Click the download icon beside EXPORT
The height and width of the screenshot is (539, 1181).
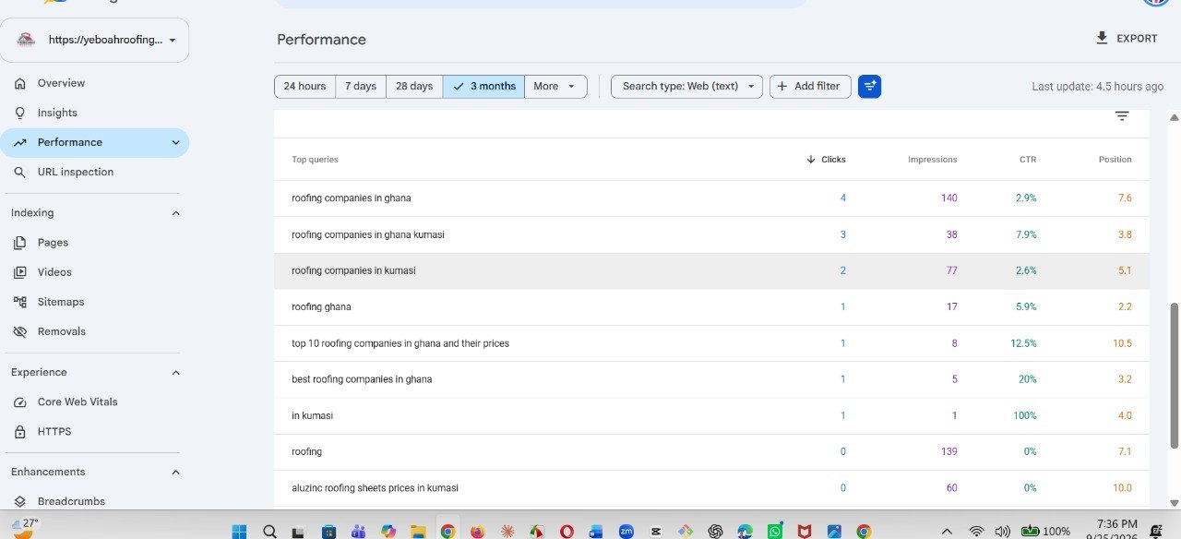[1102, 38]
